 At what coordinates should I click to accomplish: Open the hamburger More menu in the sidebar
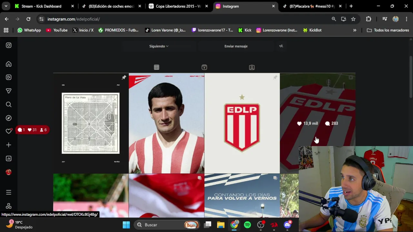click(9, 192)
